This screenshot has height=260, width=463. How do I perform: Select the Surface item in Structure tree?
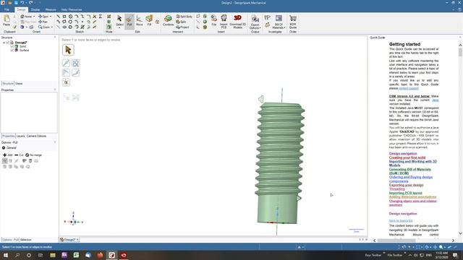coord(24,51)
